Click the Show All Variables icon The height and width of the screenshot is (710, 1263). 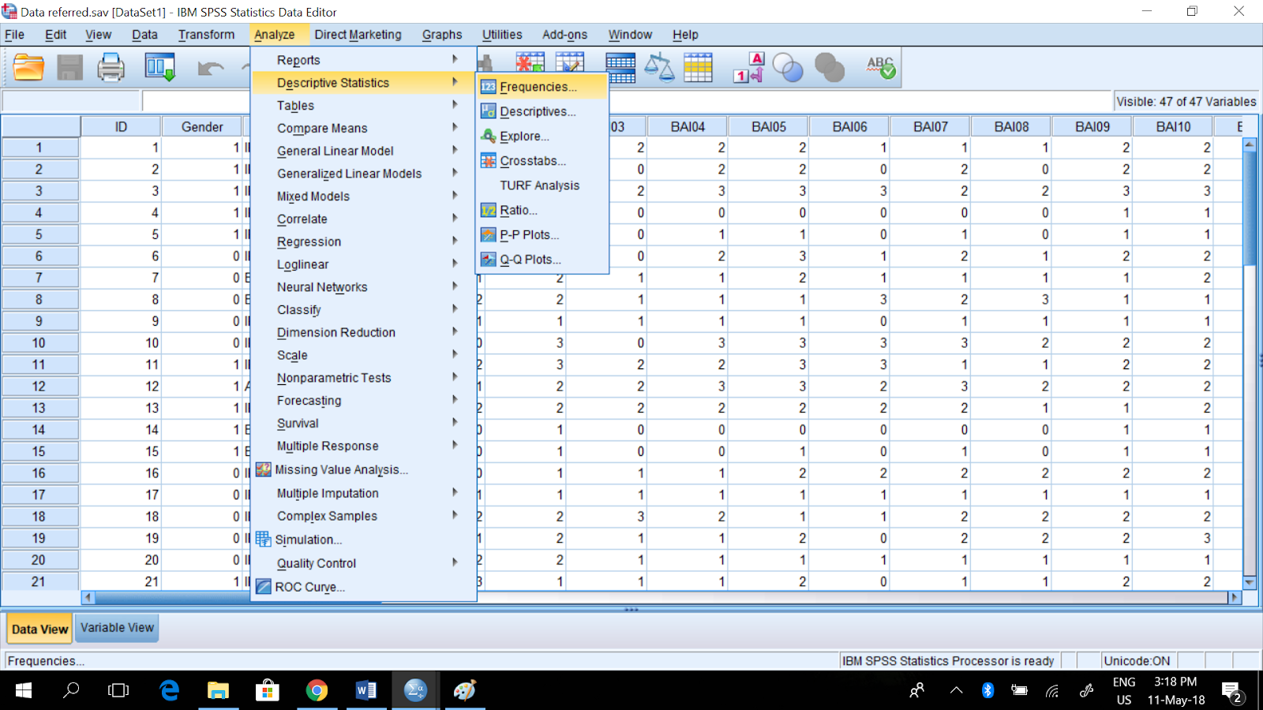tap(829, 68)
